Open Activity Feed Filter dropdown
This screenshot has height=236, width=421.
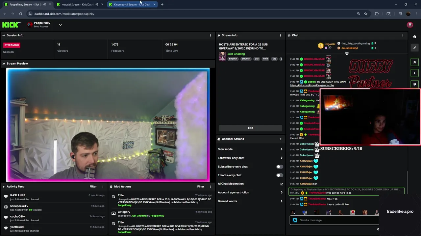click(x=93, y=187)
